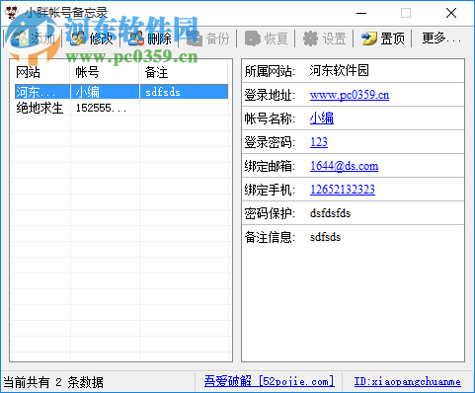The height and width of the screenshot is (393, 475).
Task: Click the sdfsds value beside 备注信息
Action: pyautogui.click(x=325, y=237)
